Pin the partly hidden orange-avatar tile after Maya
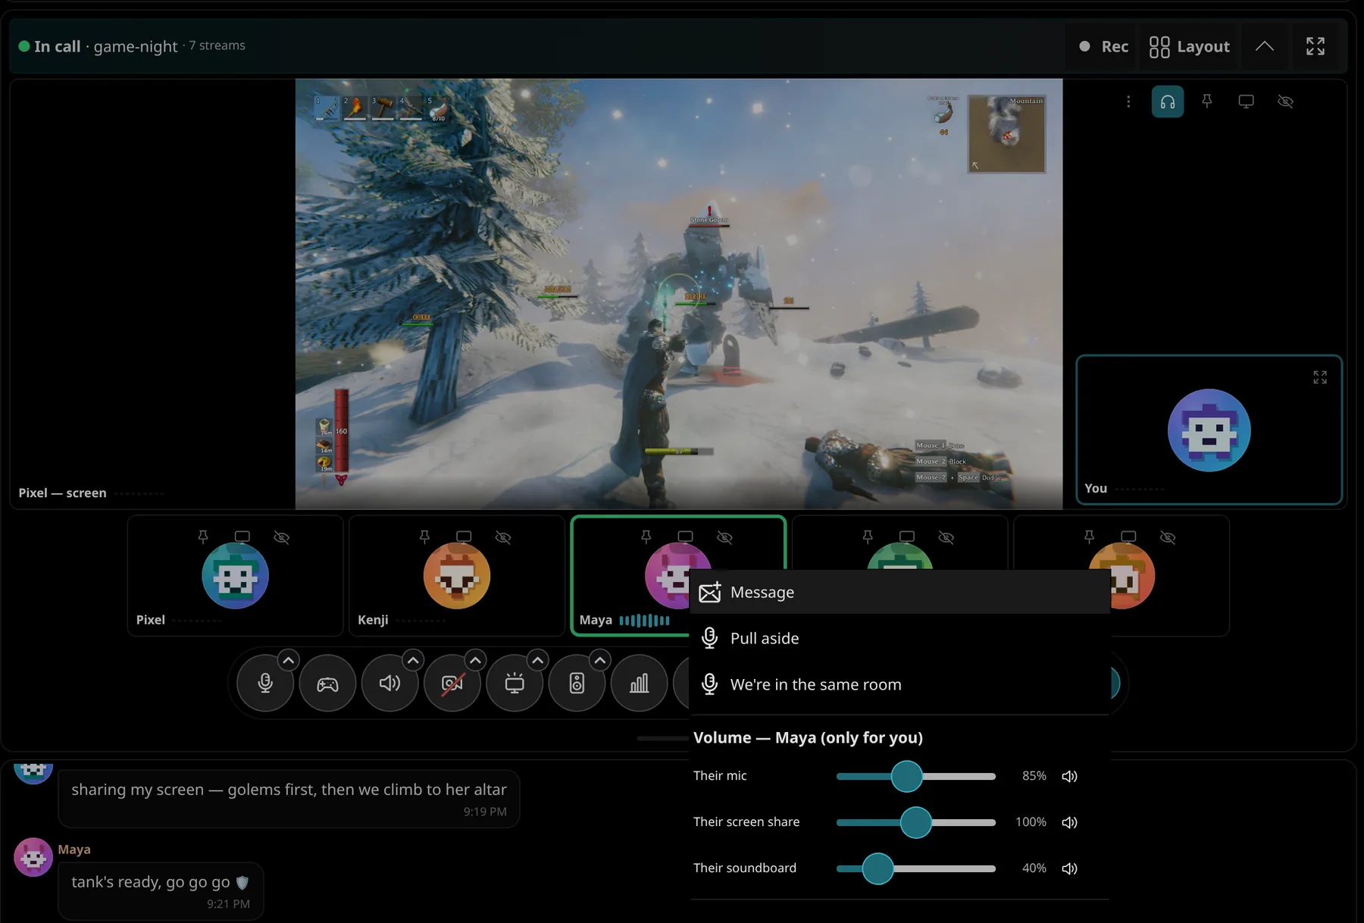Image resolution: width=1364 pixels, height=923 pixels. coord(1089,537)
